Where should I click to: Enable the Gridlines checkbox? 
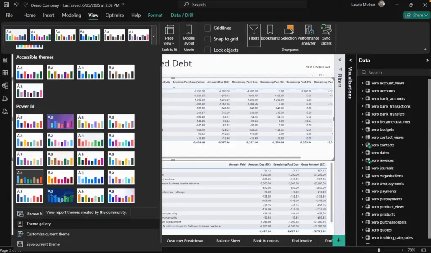point(208,28)
